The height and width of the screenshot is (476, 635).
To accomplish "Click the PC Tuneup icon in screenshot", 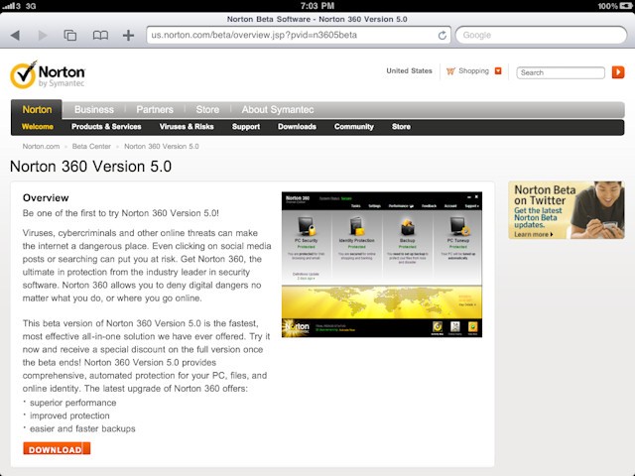I will (x=458, y=226).
